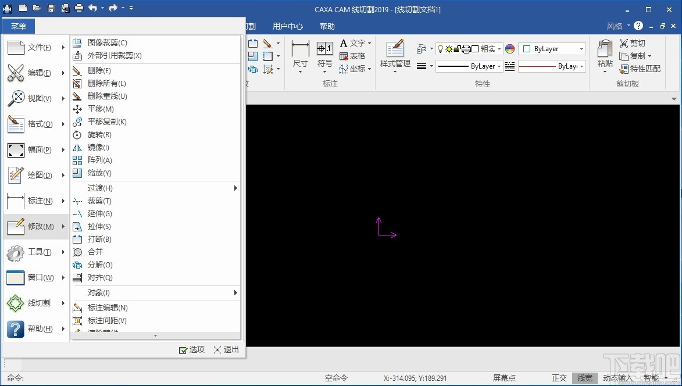The image size is (682, 386).
Task: Click the 退出 Exit button
Action: pos(226,349)
